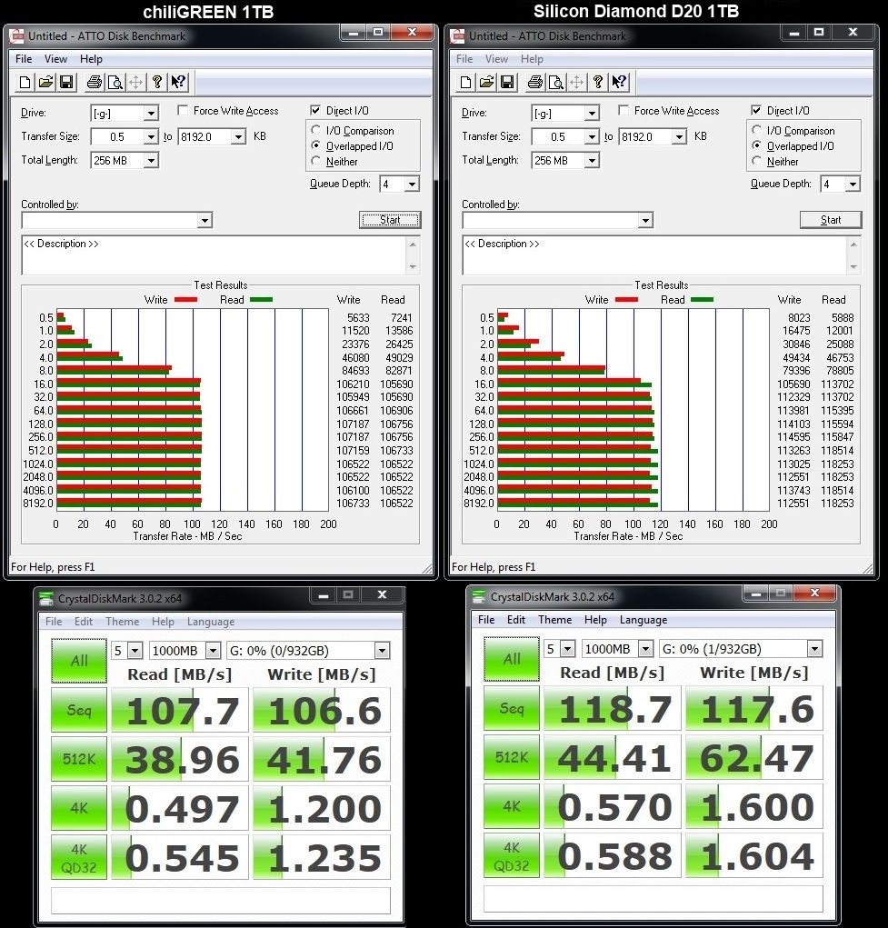
Task: Toggle Force Write Access in chiliGREEN ATTO window
Action: [183, 111]
